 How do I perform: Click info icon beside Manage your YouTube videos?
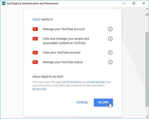[110, 62]
